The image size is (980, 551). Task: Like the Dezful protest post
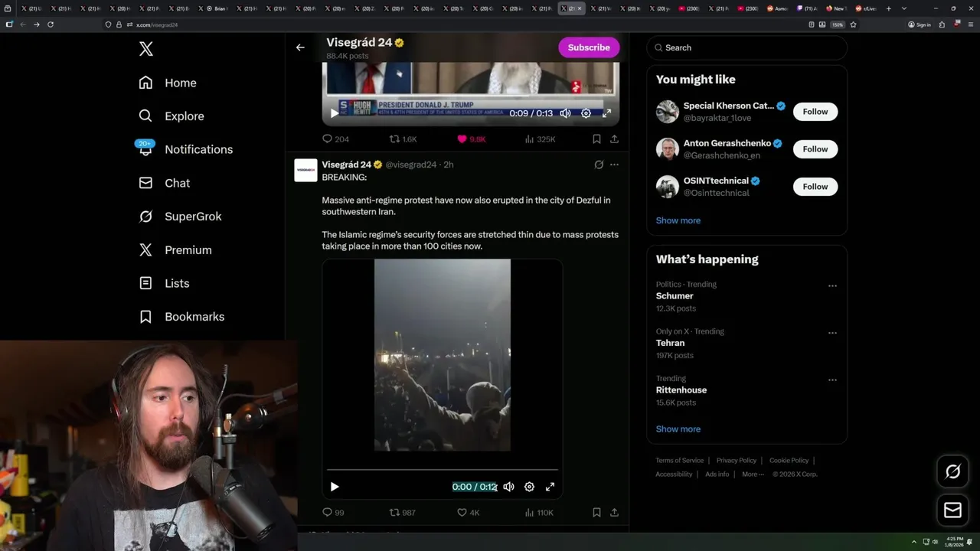[468, 513]
